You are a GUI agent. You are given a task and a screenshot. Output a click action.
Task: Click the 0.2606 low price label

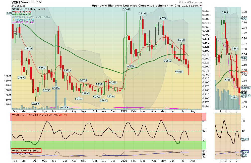(x=65, y=108)
